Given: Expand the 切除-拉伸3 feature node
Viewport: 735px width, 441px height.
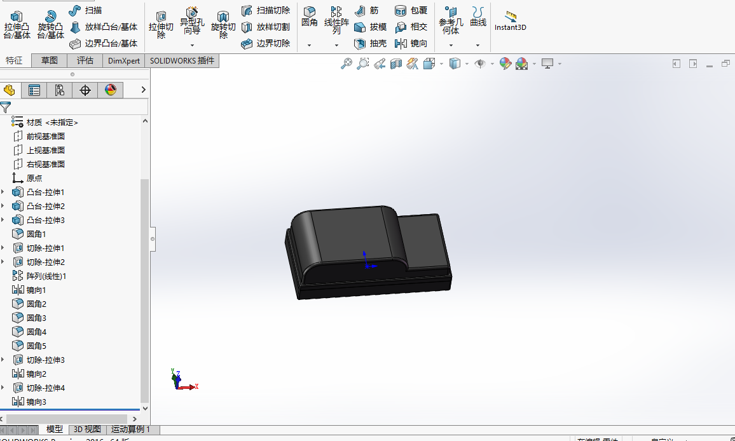Looking at the screenshot, I should 3,360.
